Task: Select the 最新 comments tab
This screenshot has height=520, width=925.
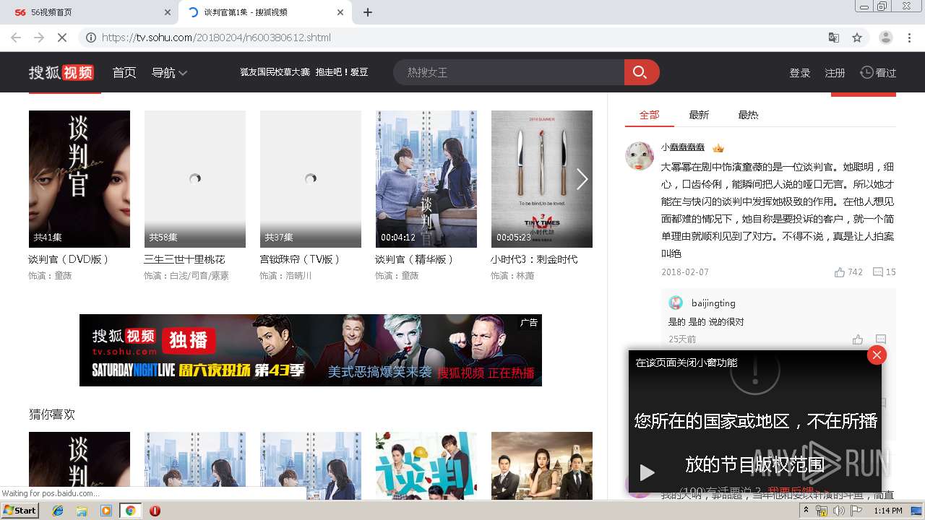Action: point(699,115)
